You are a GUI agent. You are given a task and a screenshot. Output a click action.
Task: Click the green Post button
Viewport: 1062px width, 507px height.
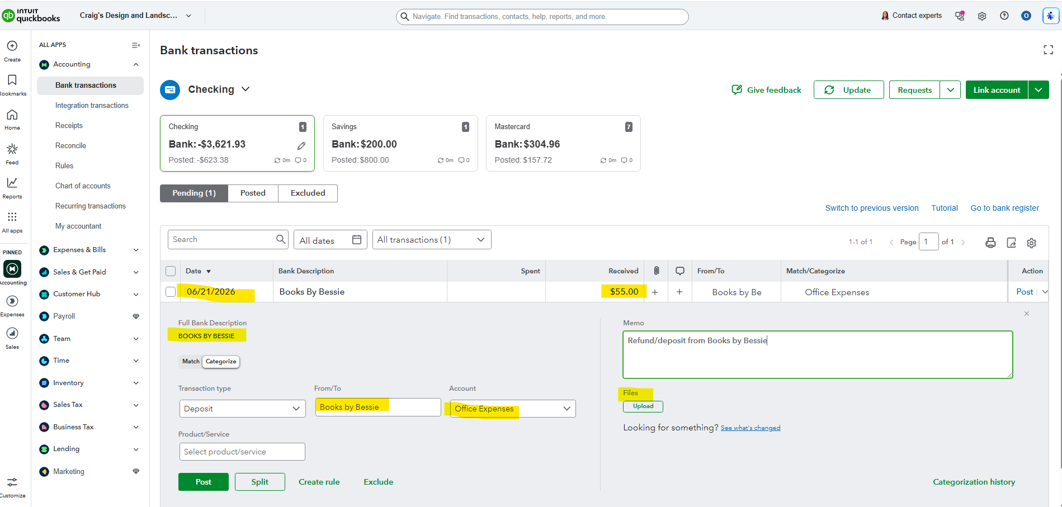(204, 482)
